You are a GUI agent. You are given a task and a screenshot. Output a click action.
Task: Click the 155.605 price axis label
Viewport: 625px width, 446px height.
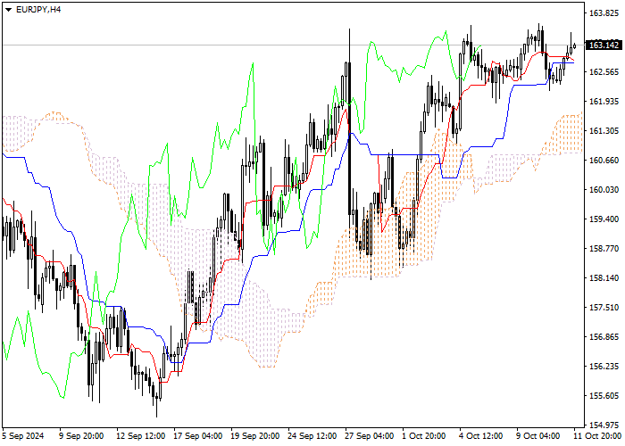tap(604, 396)
